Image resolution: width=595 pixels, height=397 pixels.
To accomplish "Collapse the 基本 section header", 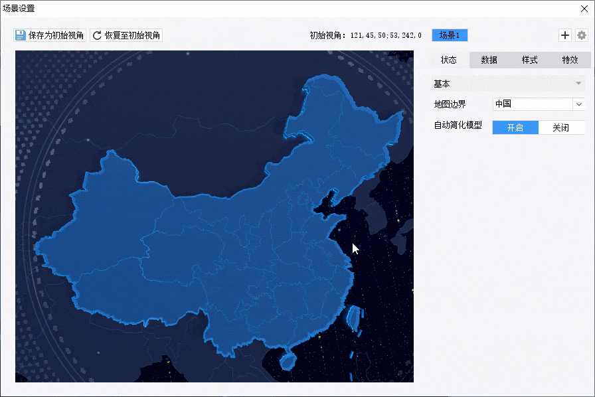I will coord(508,84).
